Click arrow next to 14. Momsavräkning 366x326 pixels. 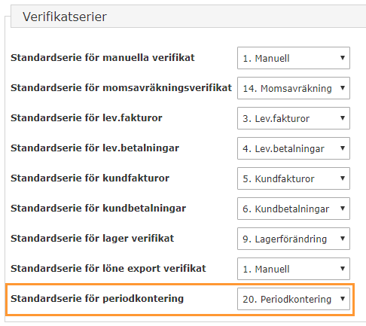click(x=343, y=88)
